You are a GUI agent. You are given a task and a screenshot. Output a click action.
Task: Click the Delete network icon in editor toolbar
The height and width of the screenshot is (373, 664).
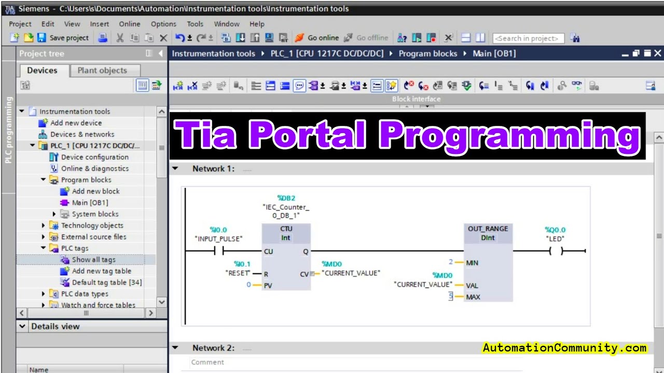[x=192, y=86]
